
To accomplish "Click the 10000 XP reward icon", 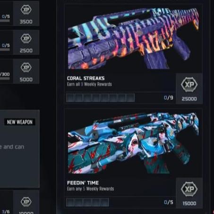I will [x=26, y=202].
